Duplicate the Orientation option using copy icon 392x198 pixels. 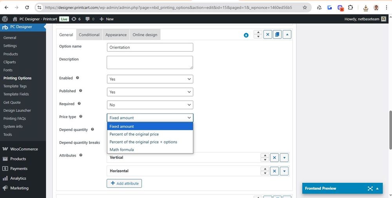[x=278, y=35]
